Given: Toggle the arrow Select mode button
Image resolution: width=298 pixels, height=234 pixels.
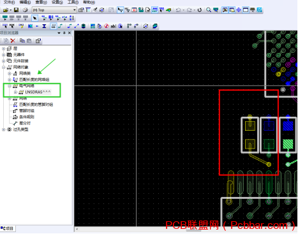Looking at the screenshot, I should (x=34, y=18).
